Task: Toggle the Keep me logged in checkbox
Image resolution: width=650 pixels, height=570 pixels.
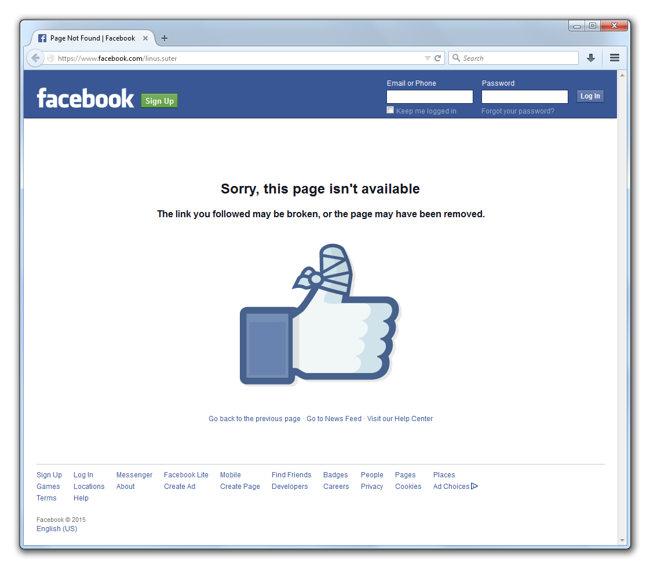Action: tap(390, 110)
